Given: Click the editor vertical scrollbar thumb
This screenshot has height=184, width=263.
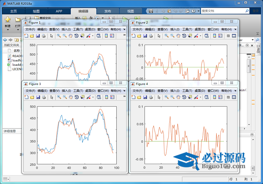Looking at the screenshot, I should (249, 66).
